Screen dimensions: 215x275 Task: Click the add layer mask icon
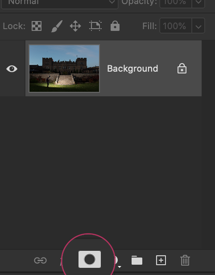[90, 259]
